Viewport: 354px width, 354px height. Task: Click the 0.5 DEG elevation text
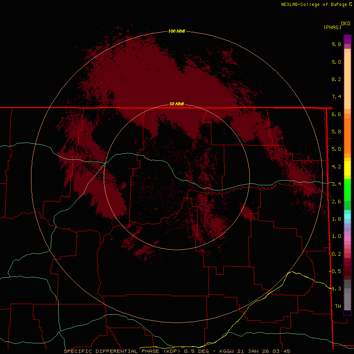click(196, 351)
